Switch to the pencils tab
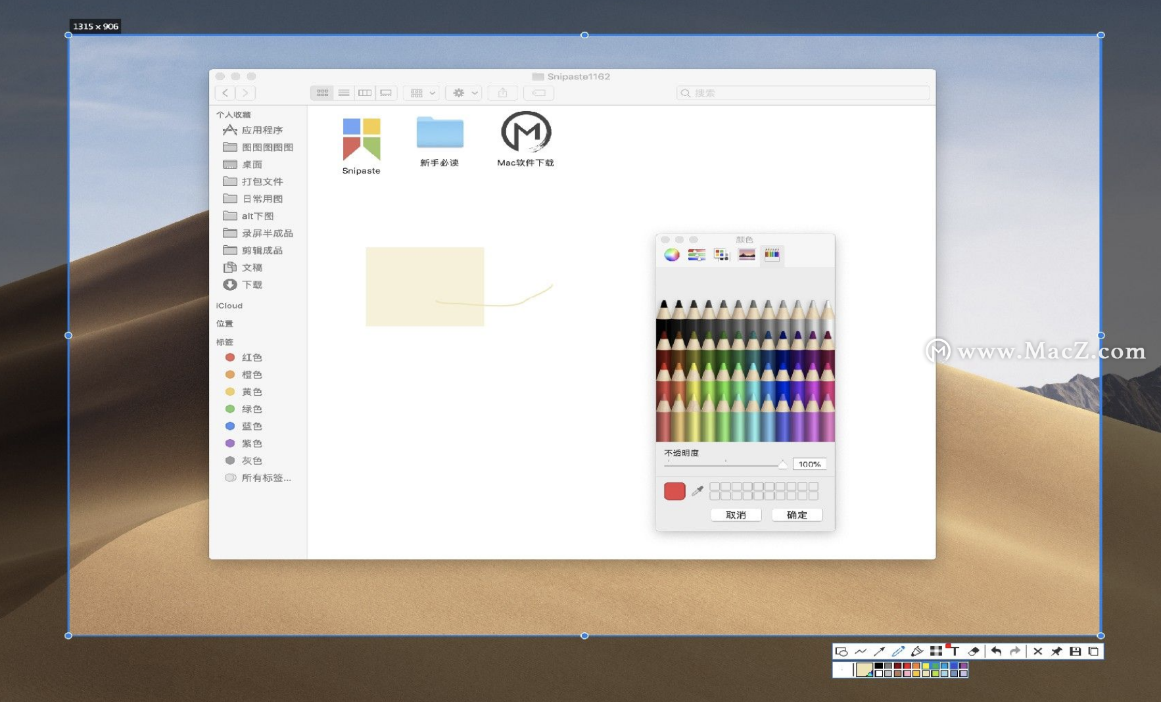 tap(772, 255)
